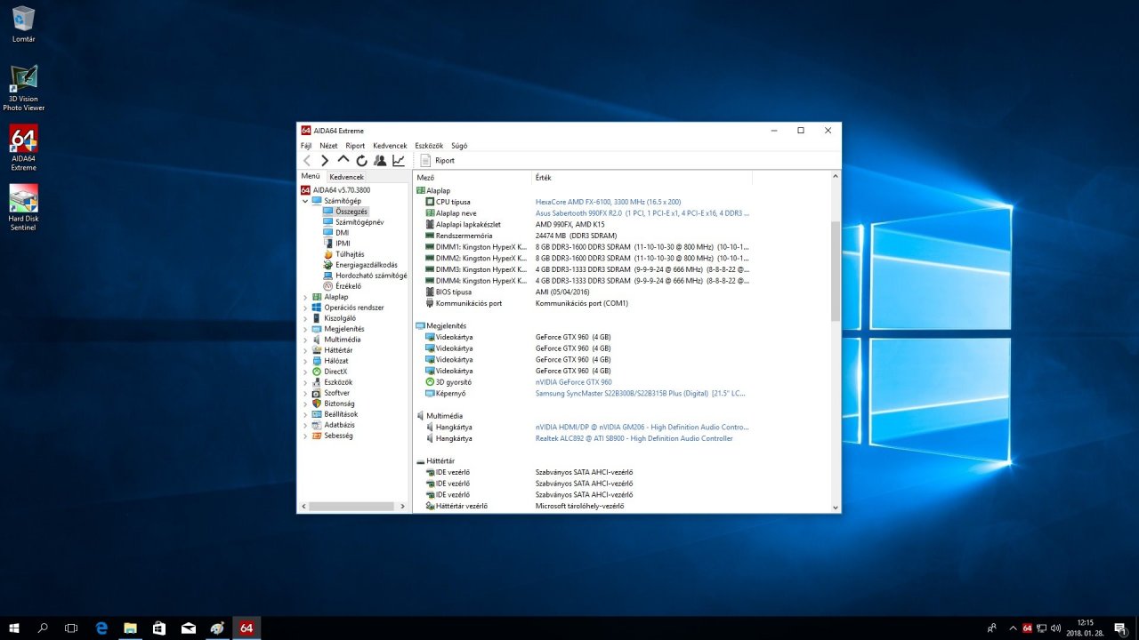Expand the Multimédia tree node
The height and width of the screenshot is (640, 1139).
(x=305, y=340)
